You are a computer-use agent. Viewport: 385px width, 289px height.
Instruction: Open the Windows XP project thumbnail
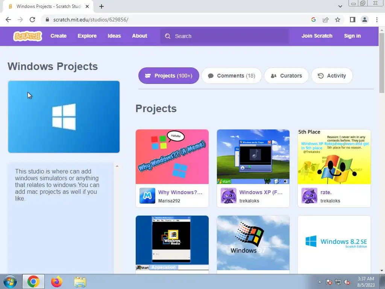253,157
